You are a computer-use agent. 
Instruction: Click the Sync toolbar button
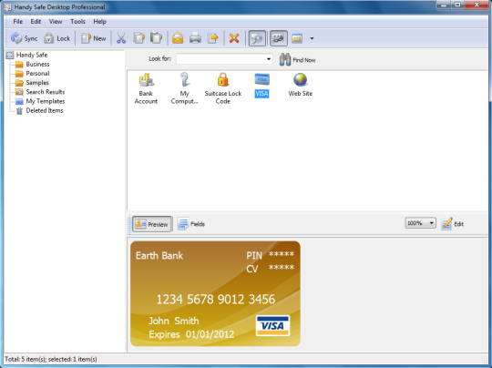click(x=24, y=38)
